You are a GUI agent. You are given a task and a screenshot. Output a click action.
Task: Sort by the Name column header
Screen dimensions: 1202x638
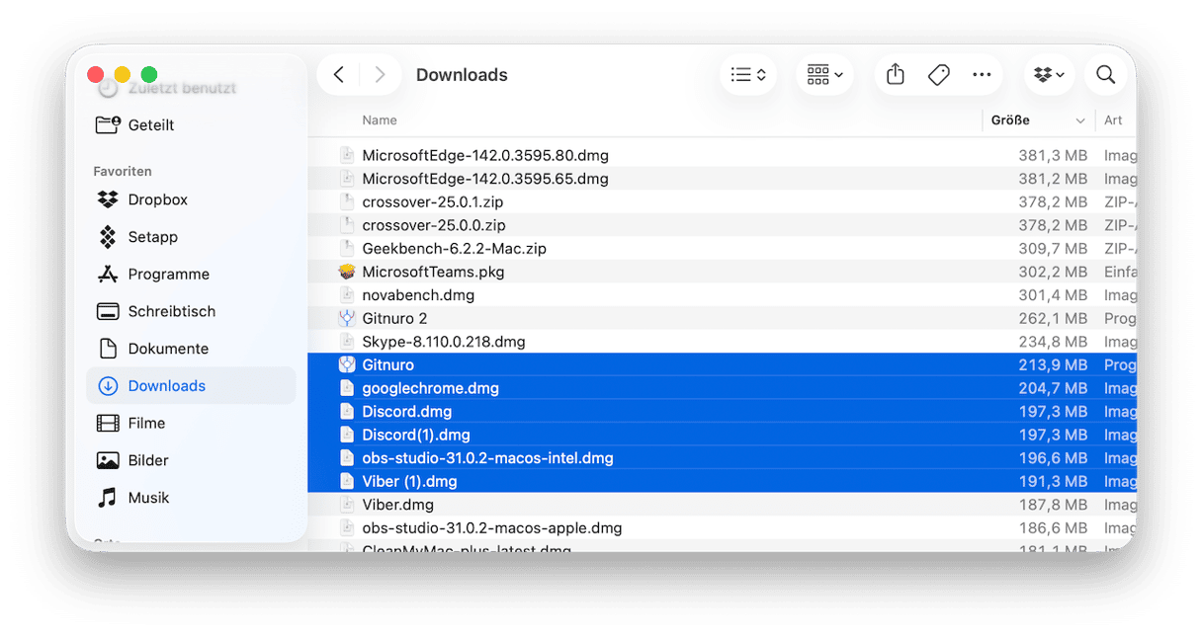(380, 120)
